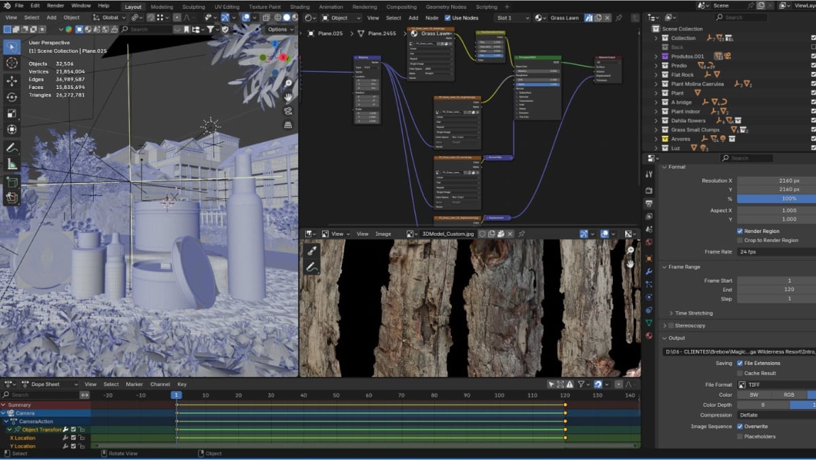This screenshot has height=460, width=816.
Task: Unlink the 3DModel_Custom.jpg image with X
Action: (x=510, y=234)
